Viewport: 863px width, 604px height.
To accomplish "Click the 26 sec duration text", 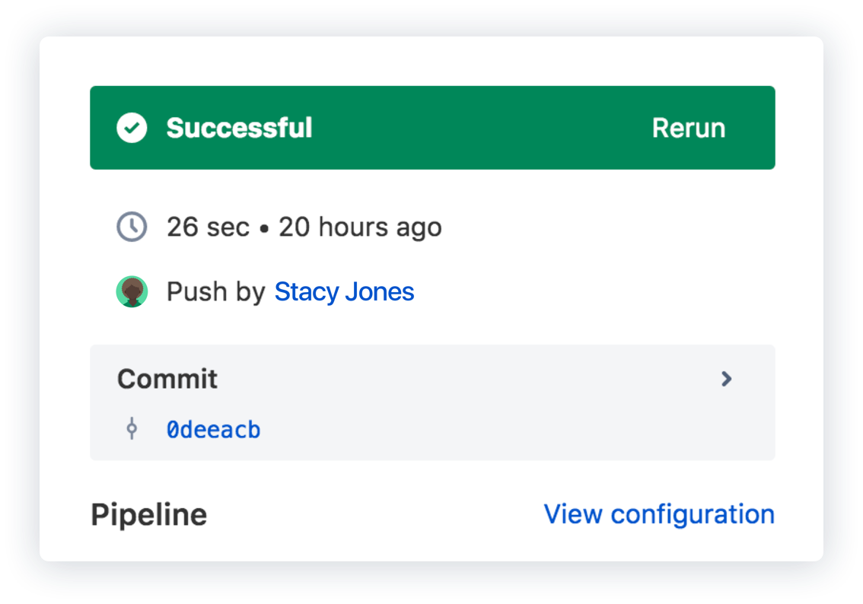I will click(x=208, y=226).
